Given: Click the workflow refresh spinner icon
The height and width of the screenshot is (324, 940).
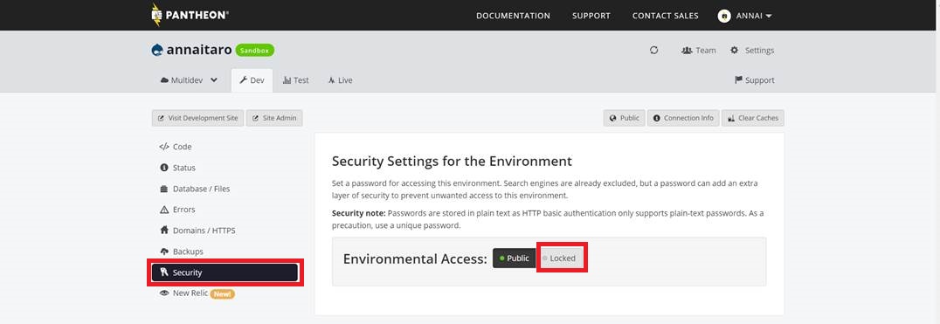Looking at the screenshot, I should [x=654, y=51].
